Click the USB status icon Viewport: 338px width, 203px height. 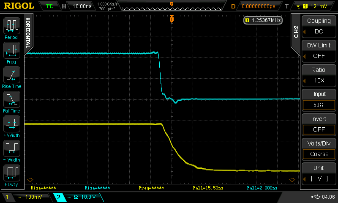316,197
